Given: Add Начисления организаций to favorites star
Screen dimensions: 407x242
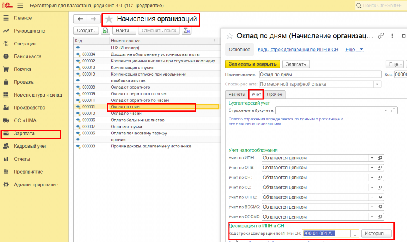Looking at the screenshot, I should tap(109, 19).
